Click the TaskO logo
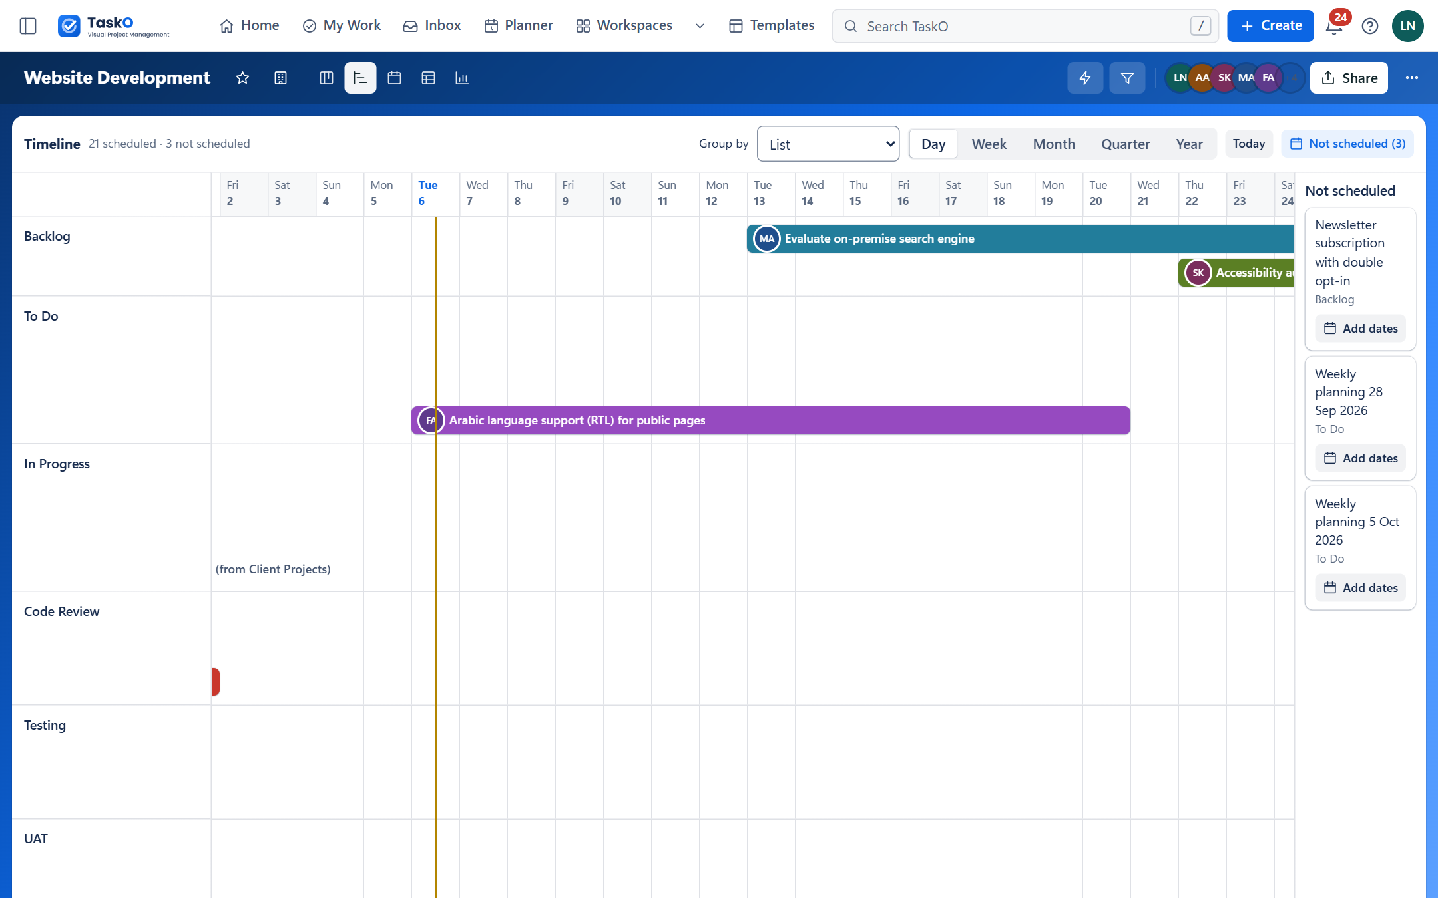Screen dimensions: 1438x898 click(114, 26)
